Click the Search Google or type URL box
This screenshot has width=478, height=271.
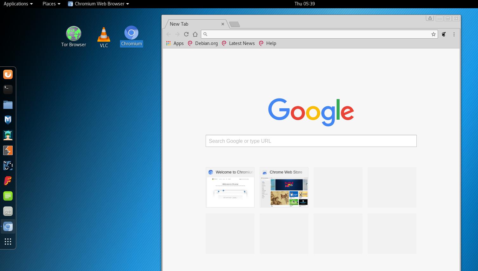[x=311, y=141]
